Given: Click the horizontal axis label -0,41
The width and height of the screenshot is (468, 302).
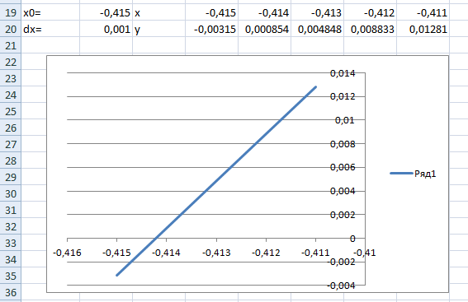Looking at the screenshot, I should [365, 253].
